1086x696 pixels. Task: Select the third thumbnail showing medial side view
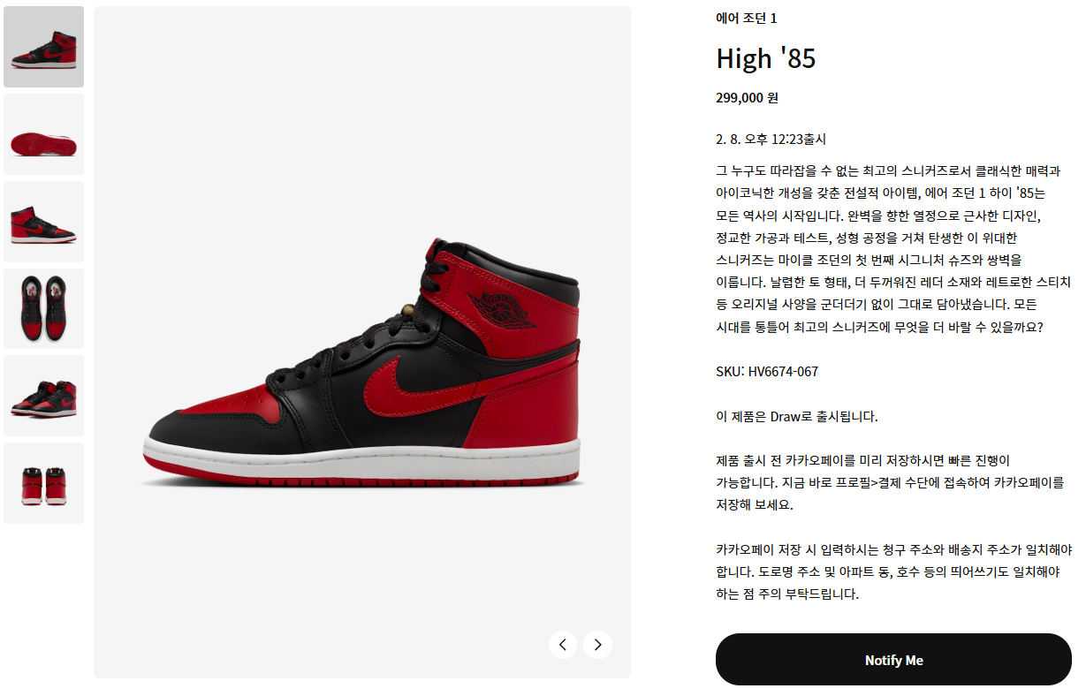click(x=43, y=222)
